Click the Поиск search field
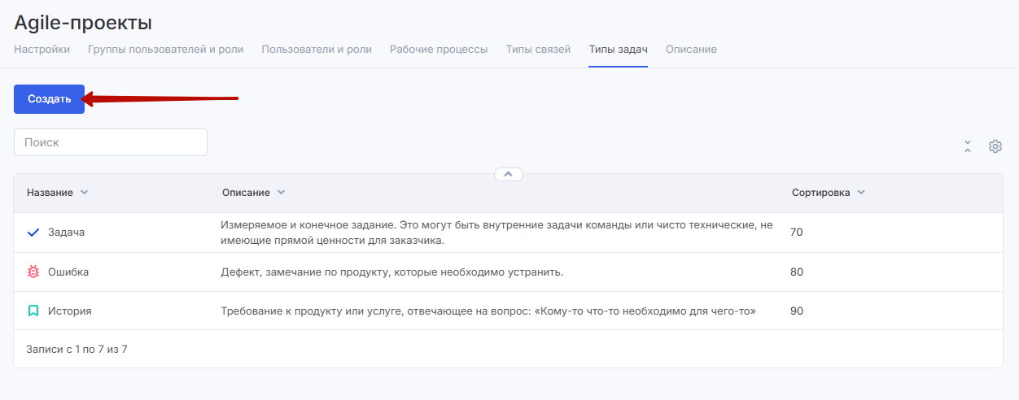 tap(111, 142)
